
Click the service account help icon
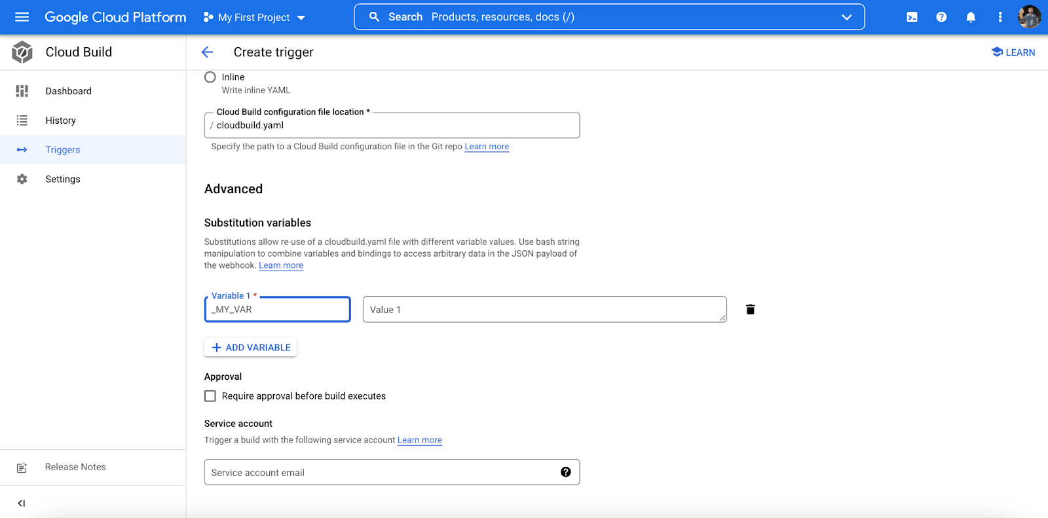pos(565,472)
